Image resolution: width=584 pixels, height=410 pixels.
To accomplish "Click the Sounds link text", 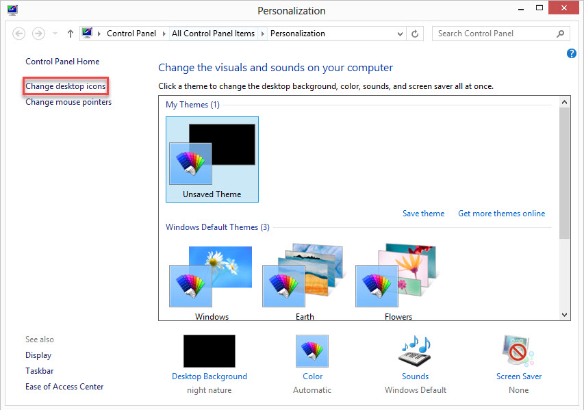I will click(416, 376).
